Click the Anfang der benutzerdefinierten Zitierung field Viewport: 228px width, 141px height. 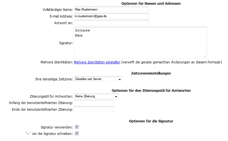[x=94, y=103]
